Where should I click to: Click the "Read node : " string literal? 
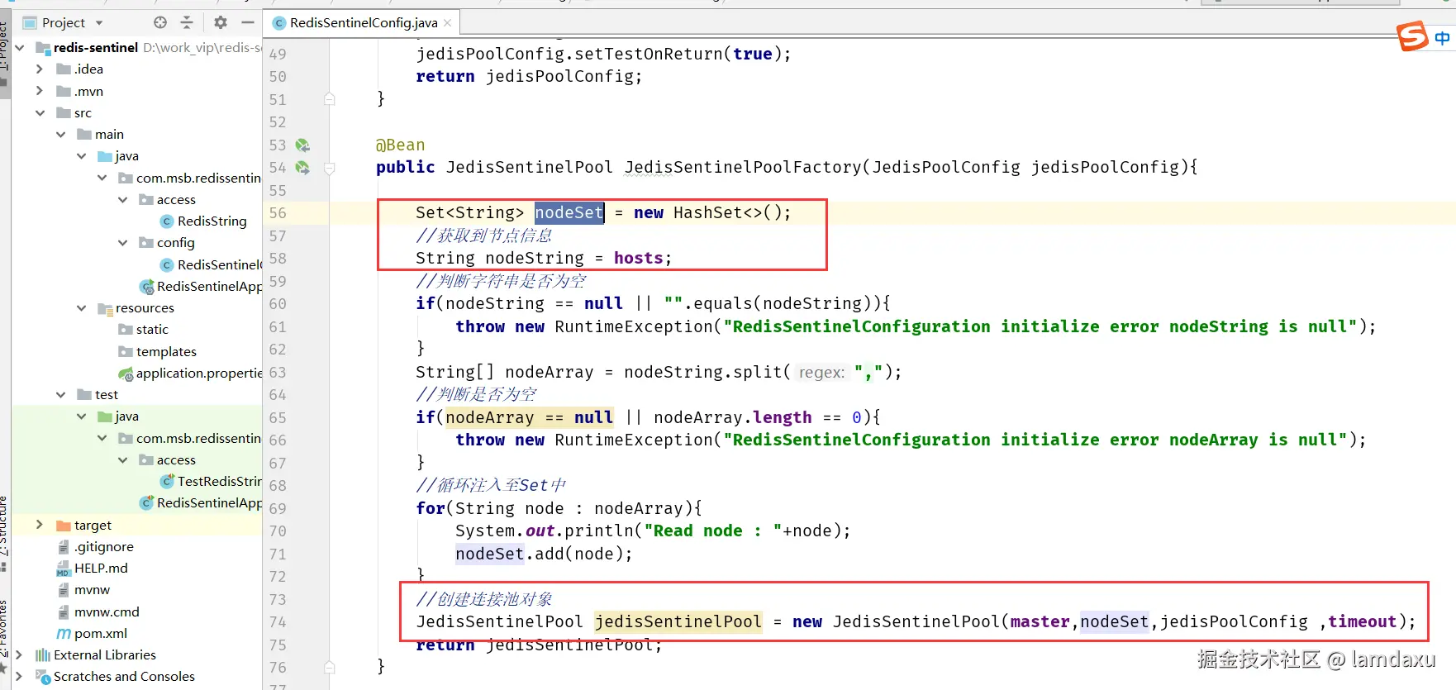[713, 531]
